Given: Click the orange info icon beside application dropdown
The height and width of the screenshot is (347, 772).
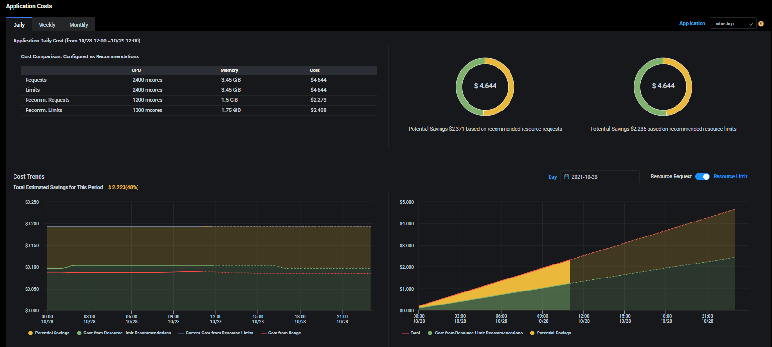Looking at the screenshot, I should point(761,24).
